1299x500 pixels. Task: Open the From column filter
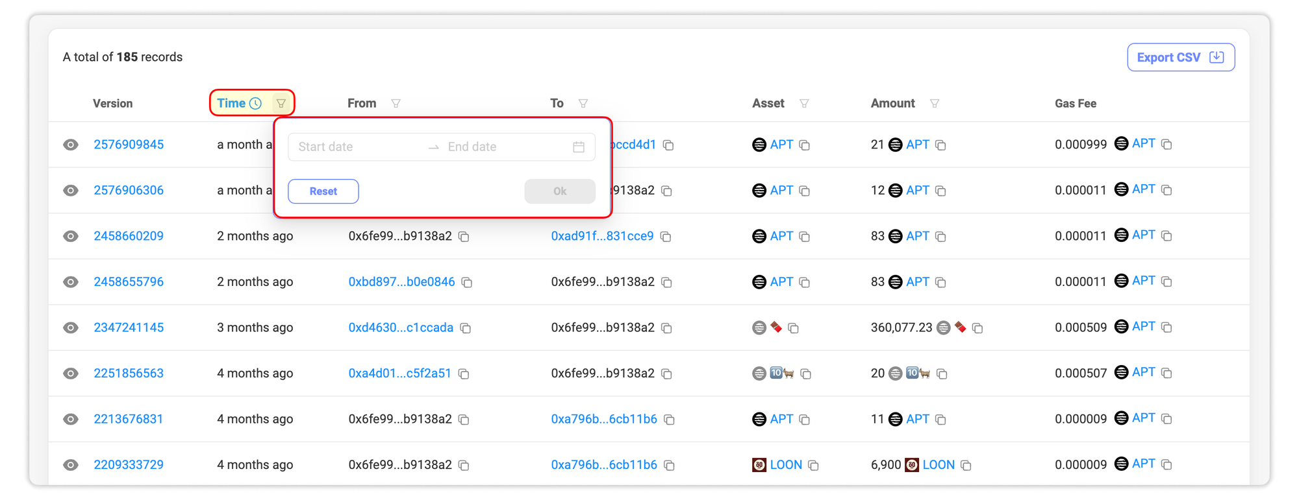tap(396, 104)
